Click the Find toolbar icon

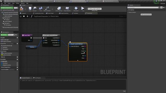tap(41, 9)
